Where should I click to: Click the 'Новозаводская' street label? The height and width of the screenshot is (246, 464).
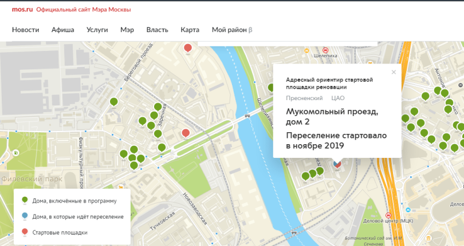[x=194, y=209]
